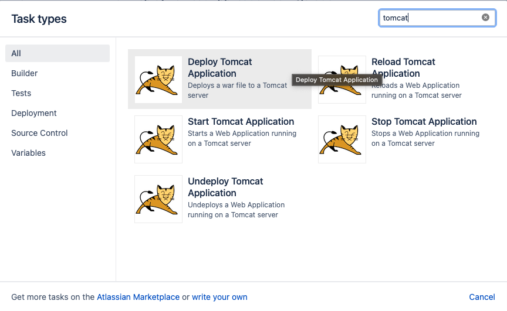Open the Builder task category
Viewport: 507px width, 311px height.
(24, 73)
